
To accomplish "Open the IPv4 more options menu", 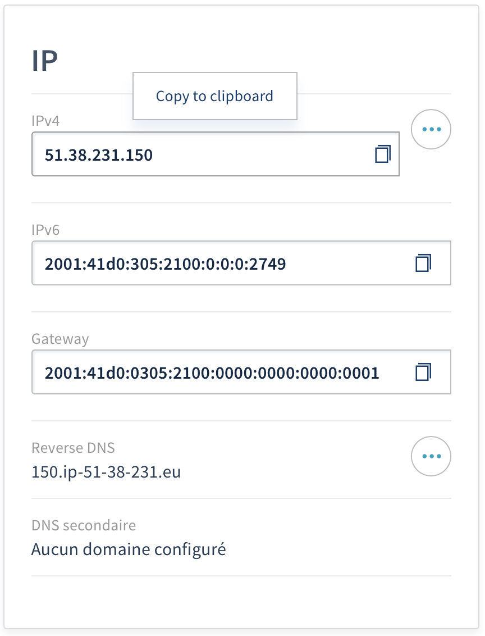I will [x=431, y=129].
